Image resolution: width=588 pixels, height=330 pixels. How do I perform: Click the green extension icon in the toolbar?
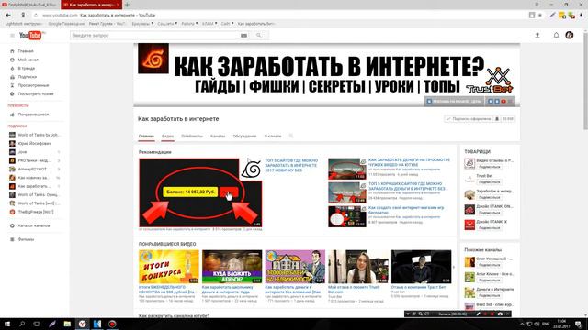click(571, 15)
